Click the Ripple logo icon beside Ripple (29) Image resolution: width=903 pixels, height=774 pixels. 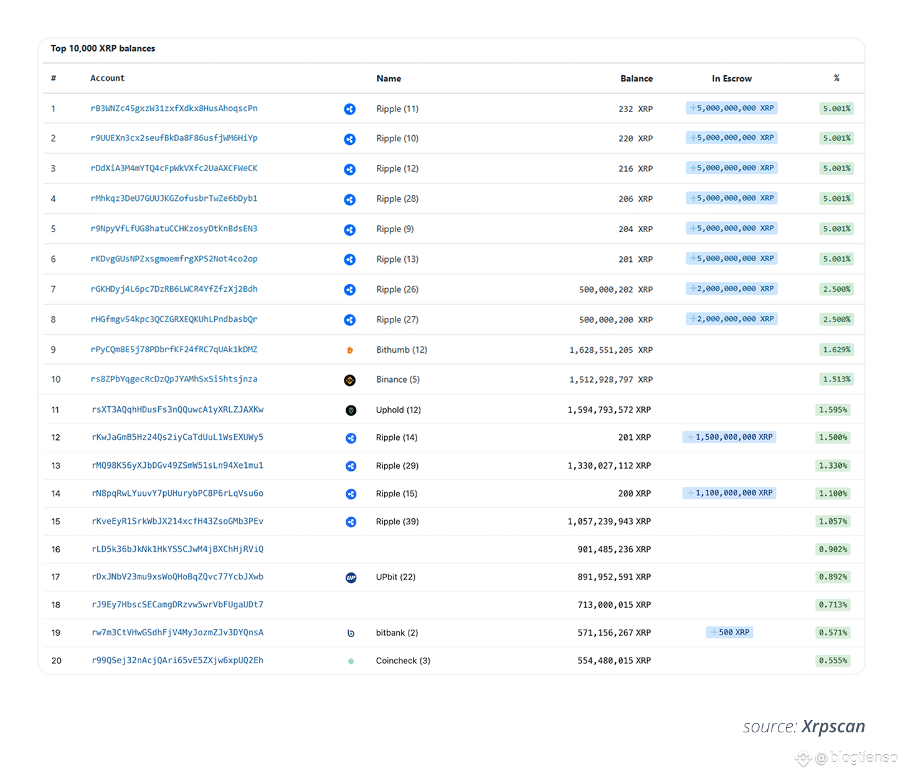(351, 466)
